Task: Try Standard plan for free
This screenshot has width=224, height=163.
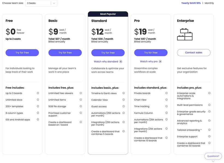Action: (x=108, y=52)
